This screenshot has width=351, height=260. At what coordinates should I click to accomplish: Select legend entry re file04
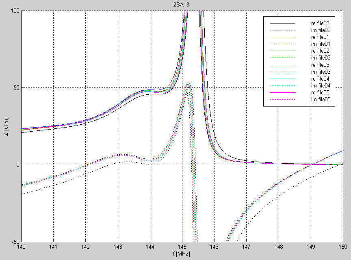[320, 79]
